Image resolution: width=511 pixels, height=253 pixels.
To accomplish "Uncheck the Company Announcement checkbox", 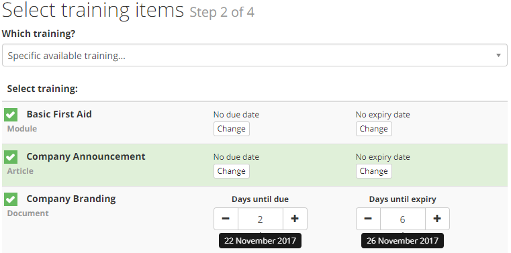I will (11, 157).
